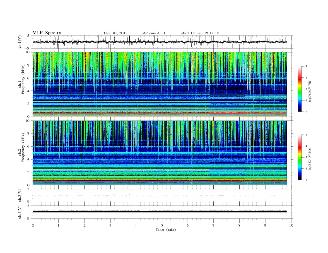Click the "-3" label on ch.1 colorbar

pos(306,67)
